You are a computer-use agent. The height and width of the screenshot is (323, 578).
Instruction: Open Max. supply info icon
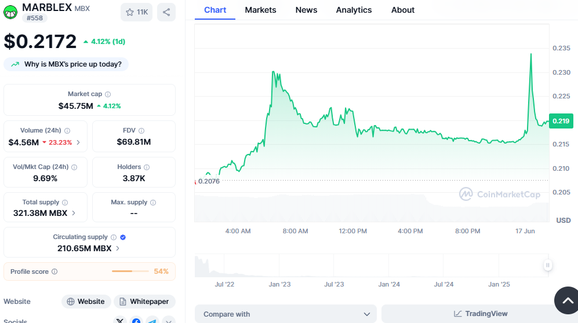pyautogui.click(x=153, y=203)
